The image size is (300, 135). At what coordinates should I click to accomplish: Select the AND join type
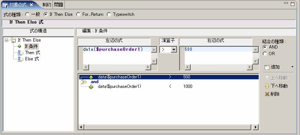click(265, 47)
